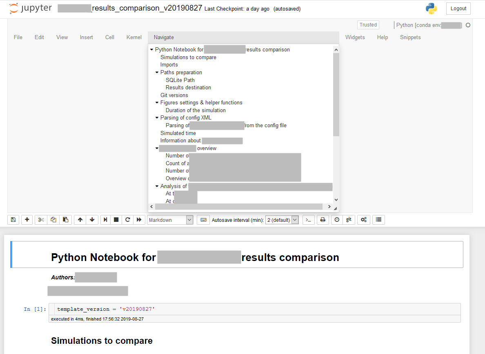Restart the kernel using the refresh icon
Image resolution: width=485 pixels, height=354 pixels.
coord(127,219)
